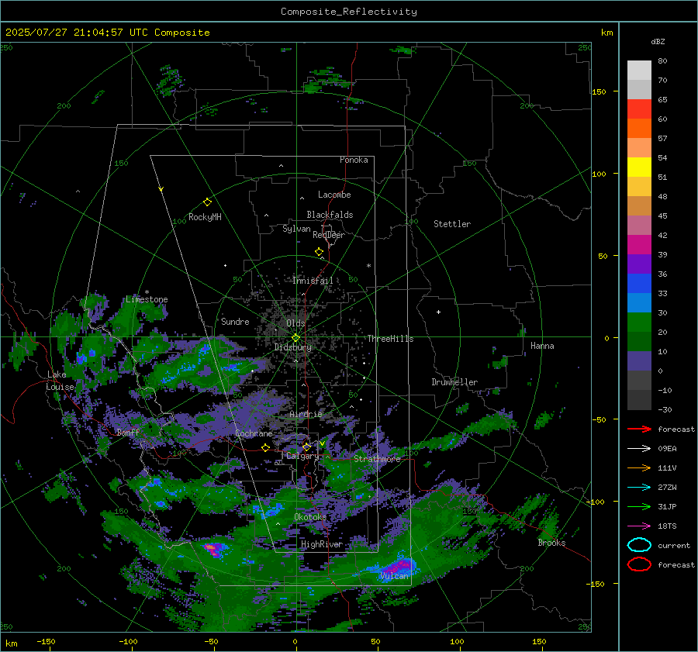Click the Hanna label
Screen dimensions: 698x652
(x=542, y=346)
